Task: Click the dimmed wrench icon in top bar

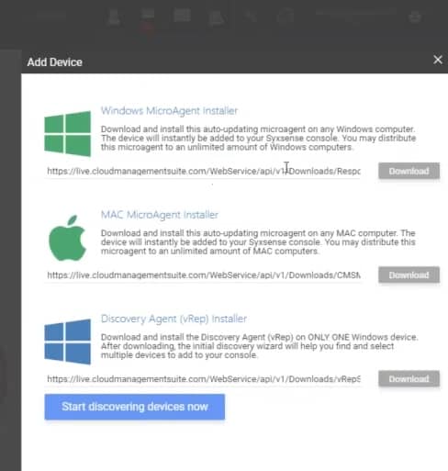Action: [251, 17]
